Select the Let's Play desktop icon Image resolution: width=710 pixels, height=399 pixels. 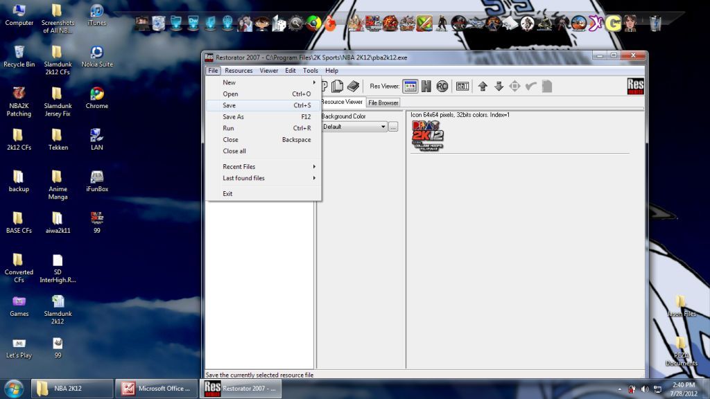coord(19,348)
